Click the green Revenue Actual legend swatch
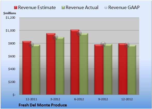Screen dimensions: 152x109 [x=63, y=8]
